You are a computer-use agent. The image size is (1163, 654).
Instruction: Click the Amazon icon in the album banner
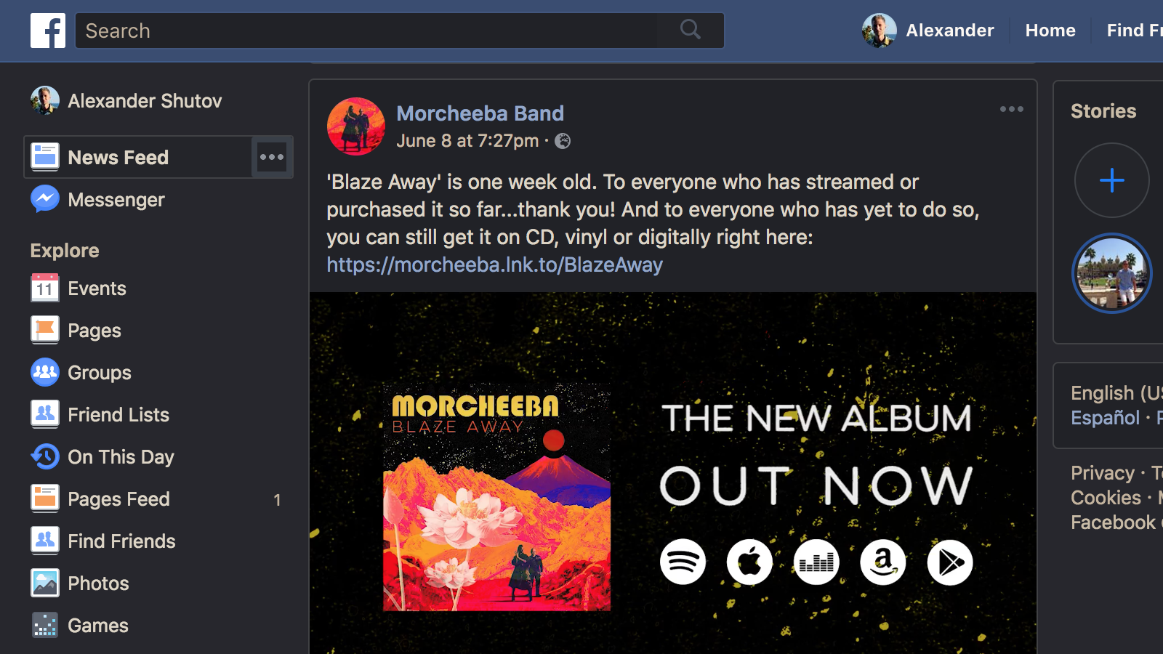click(882, 562)
